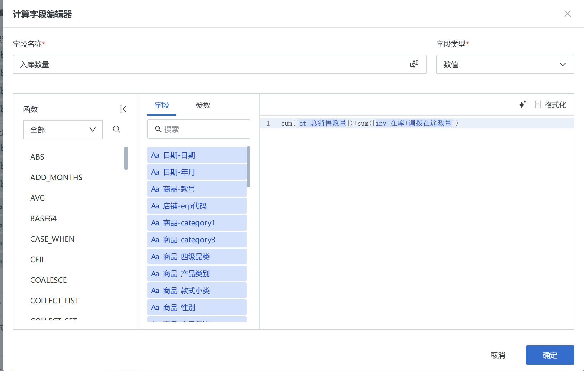Click the 确定 confirm button
584x371 pixels.
point(550,355)
